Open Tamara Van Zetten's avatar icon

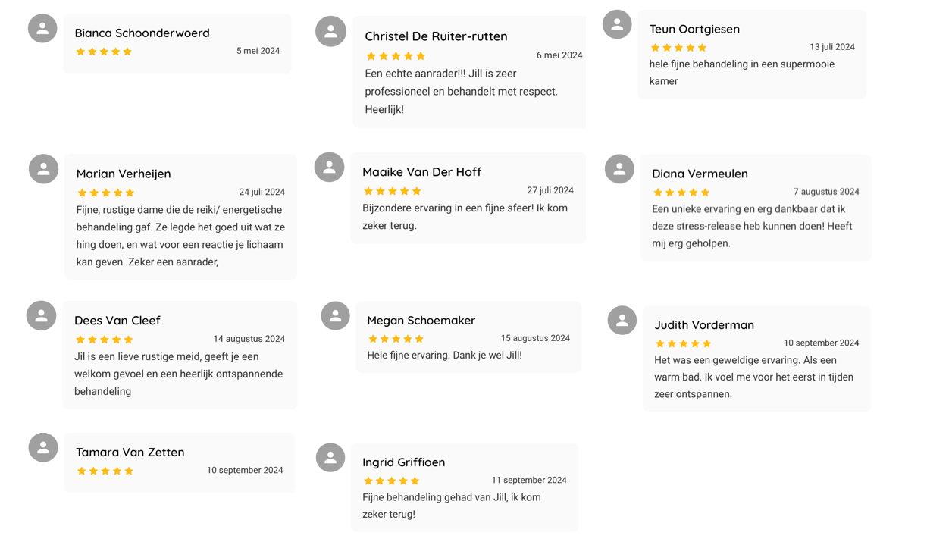(43, 448)
